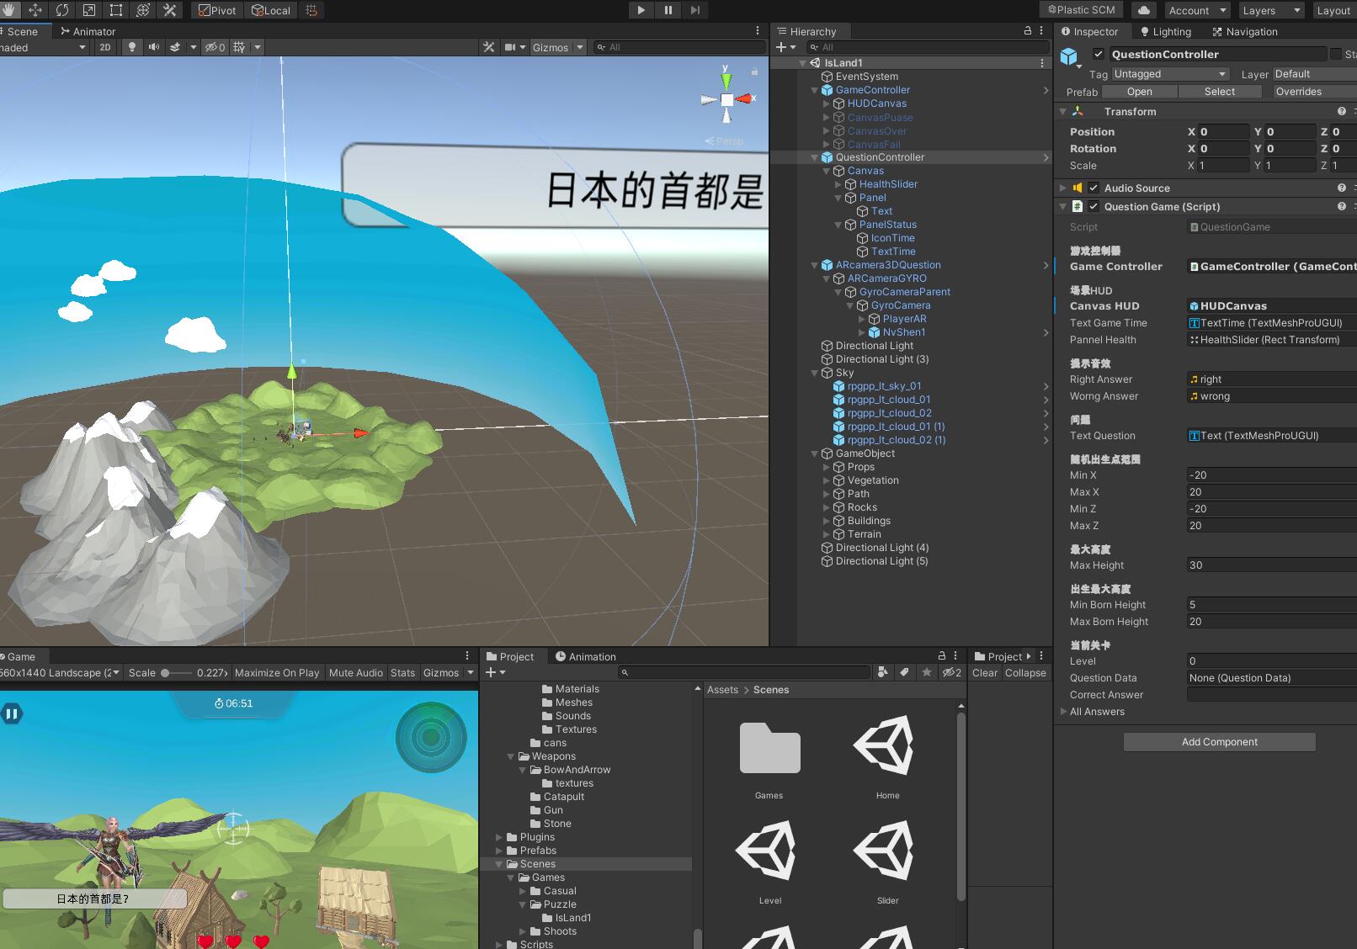Open the Layers dropdown
The width and height of the screenshot is (1357, 949).
click(1271, 10)
